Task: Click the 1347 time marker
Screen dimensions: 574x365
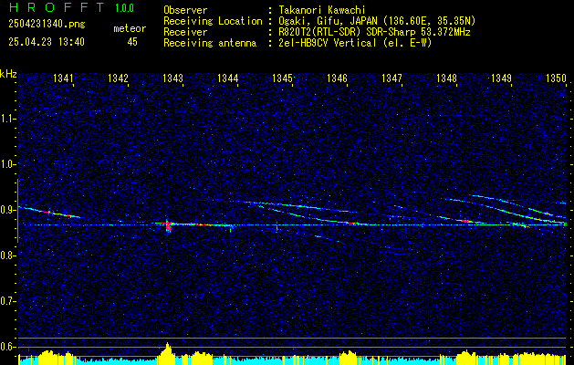Action: (391, 78)
